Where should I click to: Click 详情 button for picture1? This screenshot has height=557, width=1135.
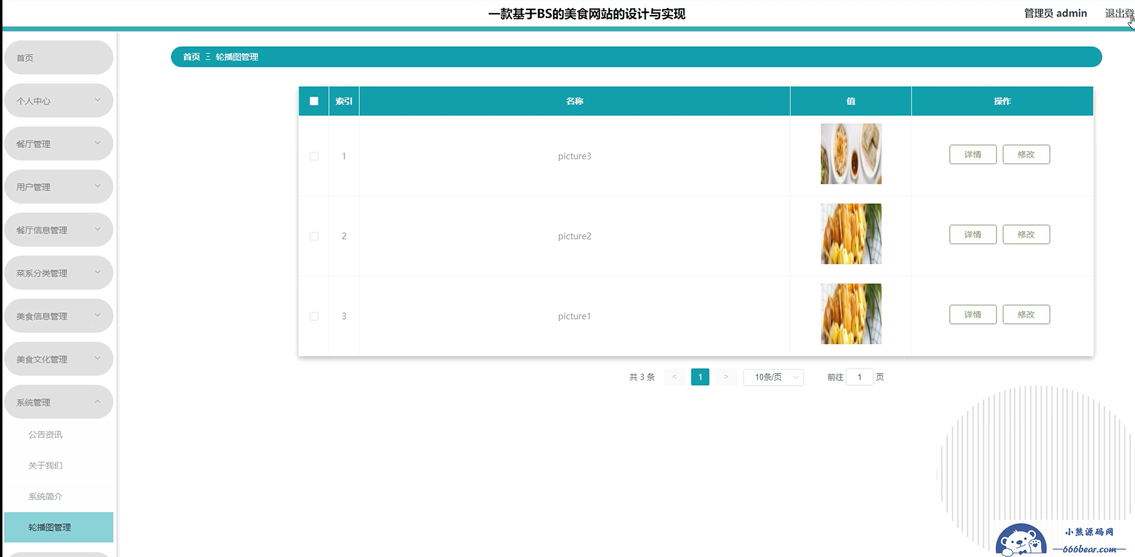[x=972, y=314]
